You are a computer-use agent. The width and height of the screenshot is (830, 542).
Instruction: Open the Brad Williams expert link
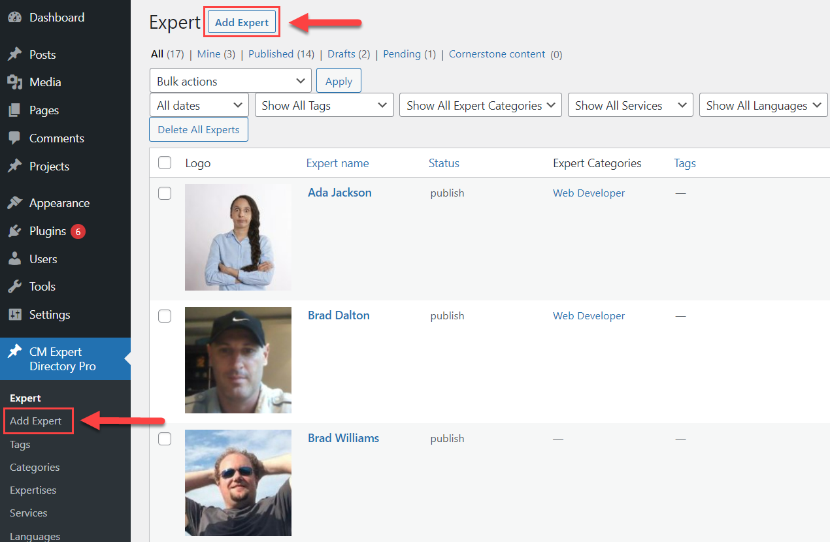(x=343, y=438)
